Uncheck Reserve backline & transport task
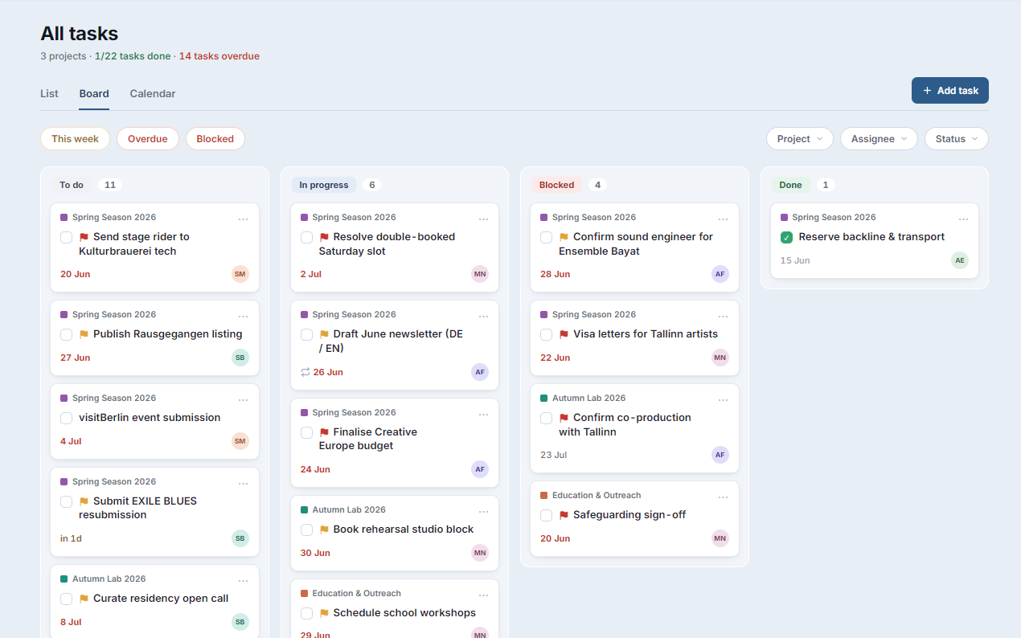The height and width of the screenshot is (638, 1021). click(787, 237)
